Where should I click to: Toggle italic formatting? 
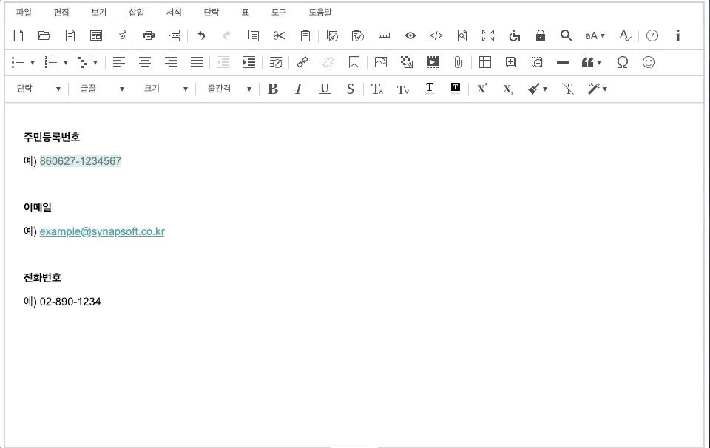click(299, 89)
